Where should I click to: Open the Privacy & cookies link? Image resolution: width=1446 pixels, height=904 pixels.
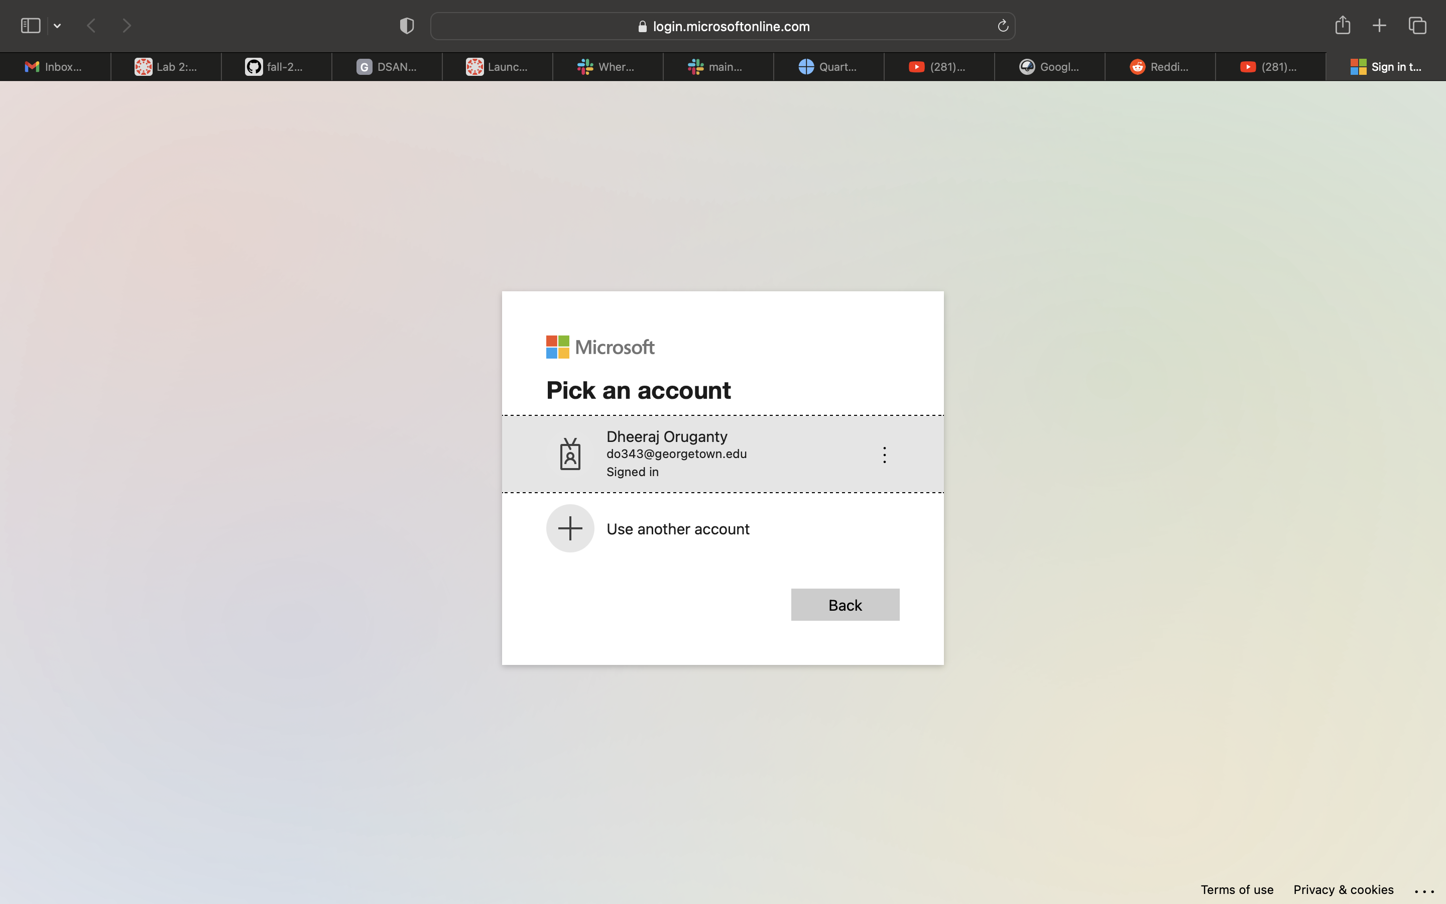point(1343,889)
